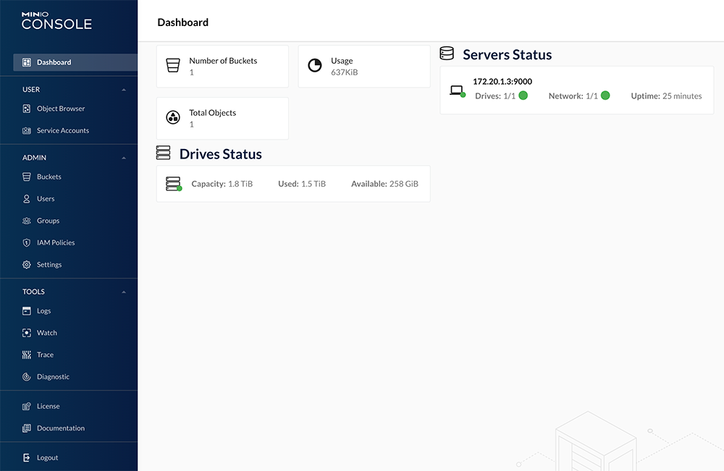Click the Buckets bucket icon in sidebar
This screenshot has width=724, height=471.
[27, 177]
